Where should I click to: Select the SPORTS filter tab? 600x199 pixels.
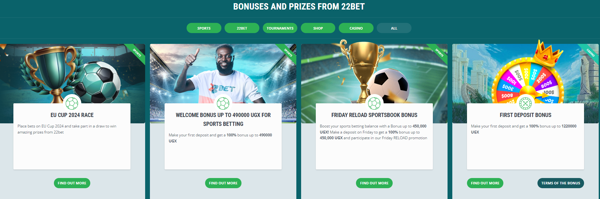204,28
